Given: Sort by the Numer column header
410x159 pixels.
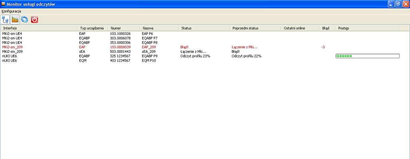Looking at the screenshot, I should point(124,28).
